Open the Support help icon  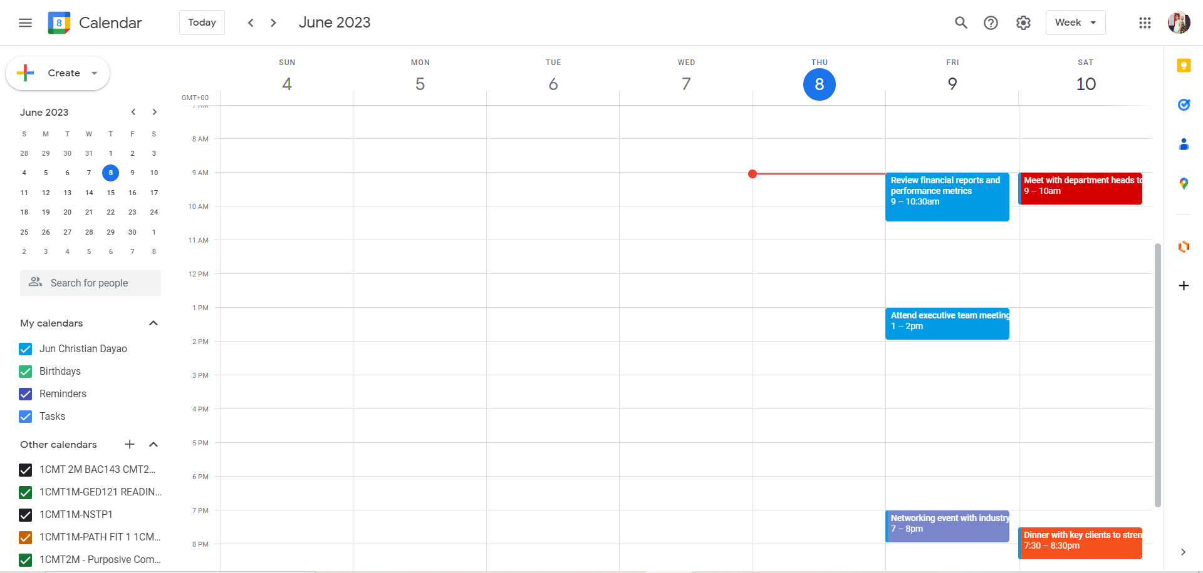(991, 23)
